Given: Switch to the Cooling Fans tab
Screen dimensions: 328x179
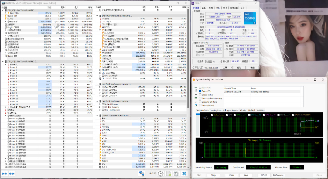Looking at the screenshot, I should coord(215,110).
